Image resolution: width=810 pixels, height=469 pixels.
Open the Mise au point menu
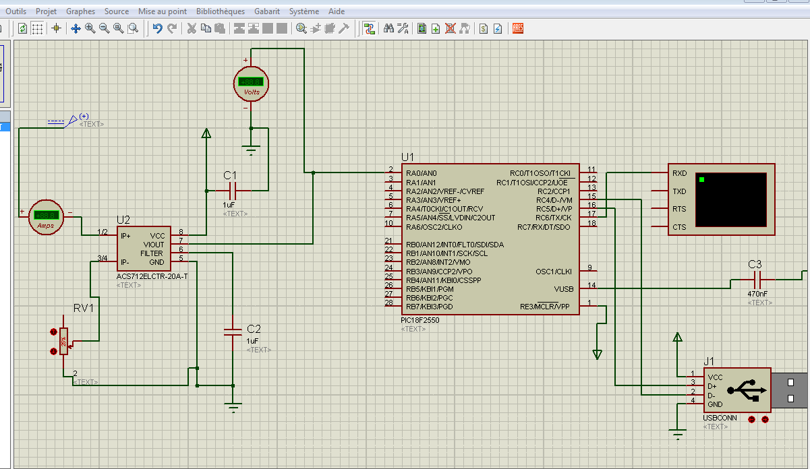(x=163, y=11)
